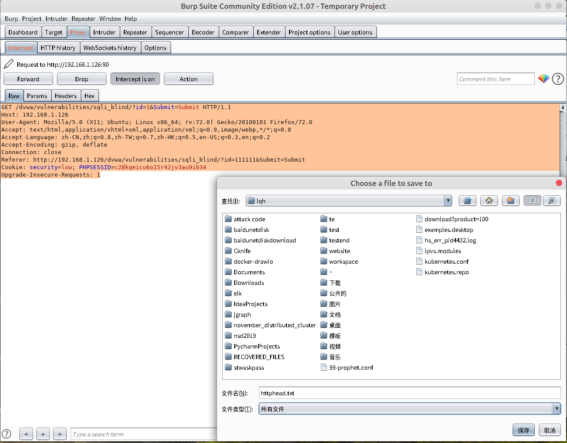This screenshot has width=567, height=443.
Task: Switch to the HTTP history tab
Action: [58, 48]
